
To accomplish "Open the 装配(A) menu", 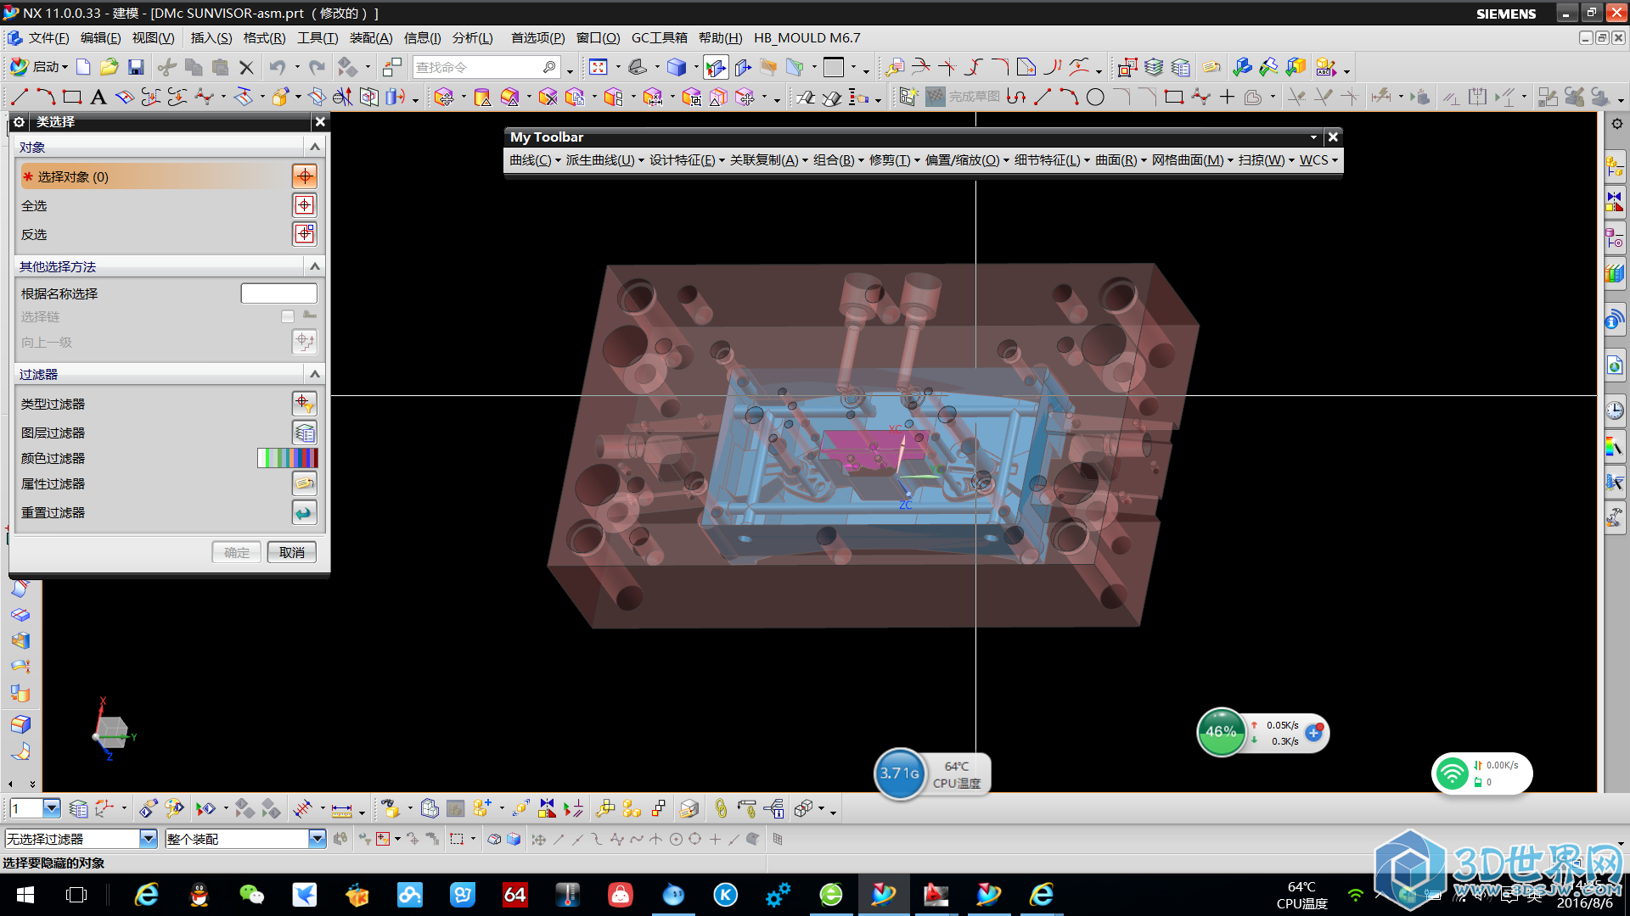I will [371, 38].
